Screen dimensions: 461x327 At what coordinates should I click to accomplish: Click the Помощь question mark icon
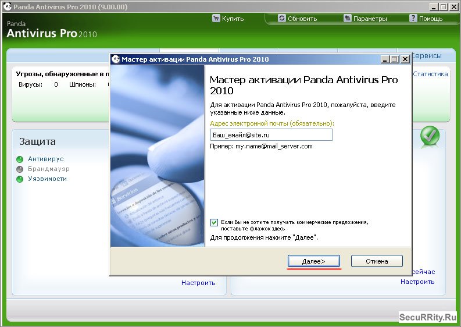(x=413, y=18)
